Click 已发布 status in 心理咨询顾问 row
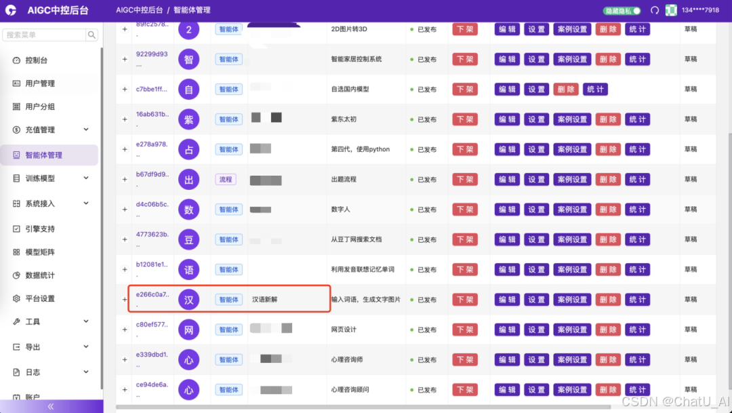The height and width of the screenshot is (413, 732). [424, 390]
